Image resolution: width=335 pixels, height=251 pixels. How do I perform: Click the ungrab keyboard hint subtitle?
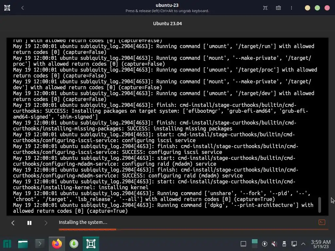click(167, 11)
